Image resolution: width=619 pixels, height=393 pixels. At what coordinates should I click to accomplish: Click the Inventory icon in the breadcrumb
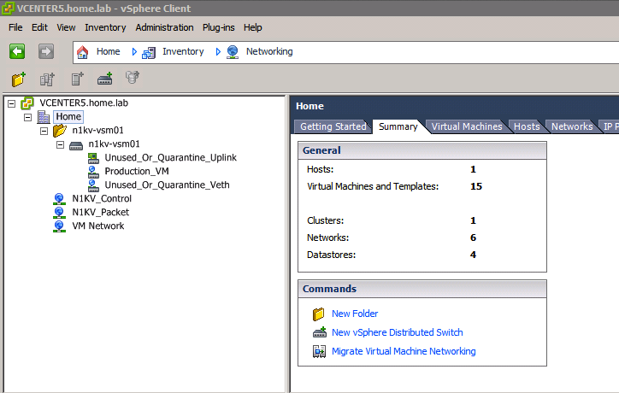click(149, 51)
